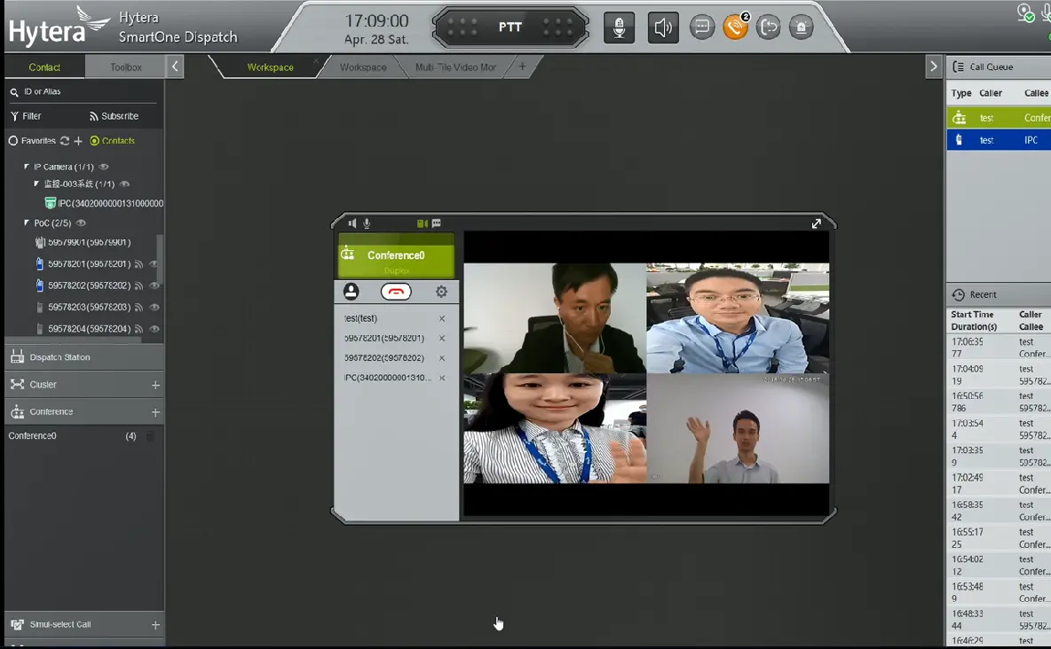Click the microphone icon in top toolbar

(x=619, y=27)
